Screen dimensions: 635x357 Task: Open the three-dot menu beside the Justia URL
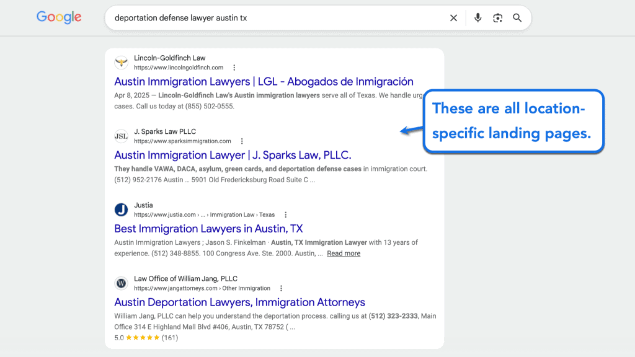click(x=285, y=215)
